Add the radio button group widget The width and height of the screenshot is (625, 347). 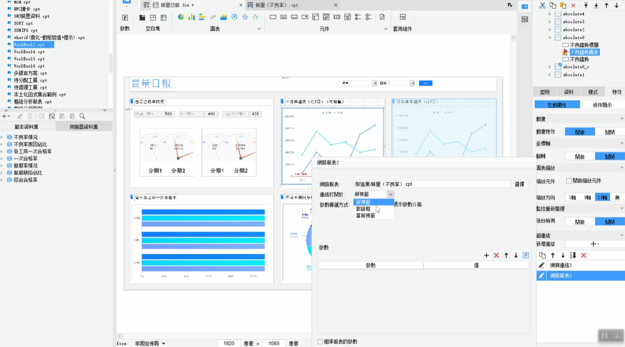[358, 17]
